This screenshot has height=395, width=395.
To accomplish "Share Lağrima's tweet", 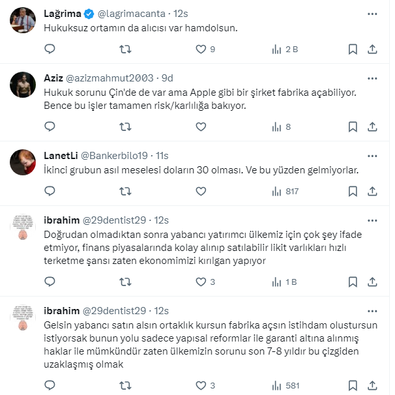I will click(x=372, y=49).
